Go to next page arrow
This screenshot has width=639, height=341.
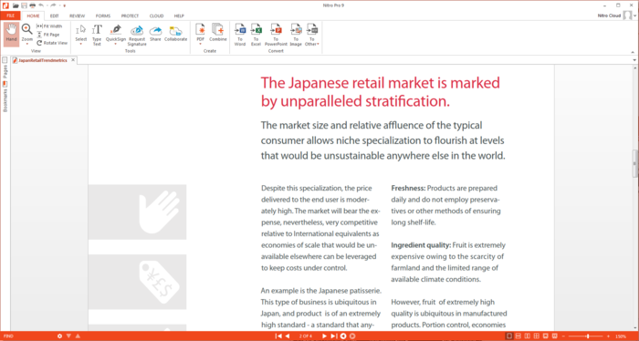click(x=324, y=336)
